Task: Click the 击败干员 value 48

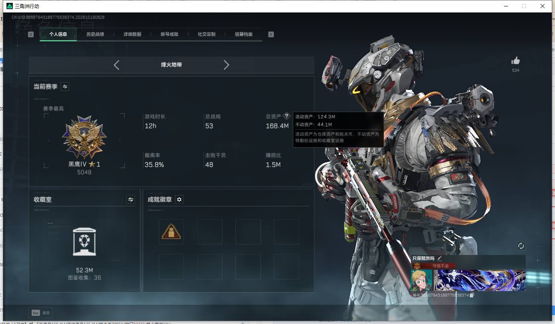Action: (209, 165)
